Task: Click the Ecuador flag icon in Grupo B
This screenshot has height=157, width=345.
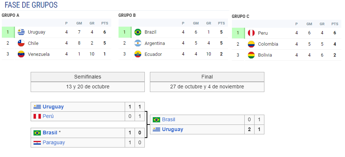Action: click(x=138, y=54)
